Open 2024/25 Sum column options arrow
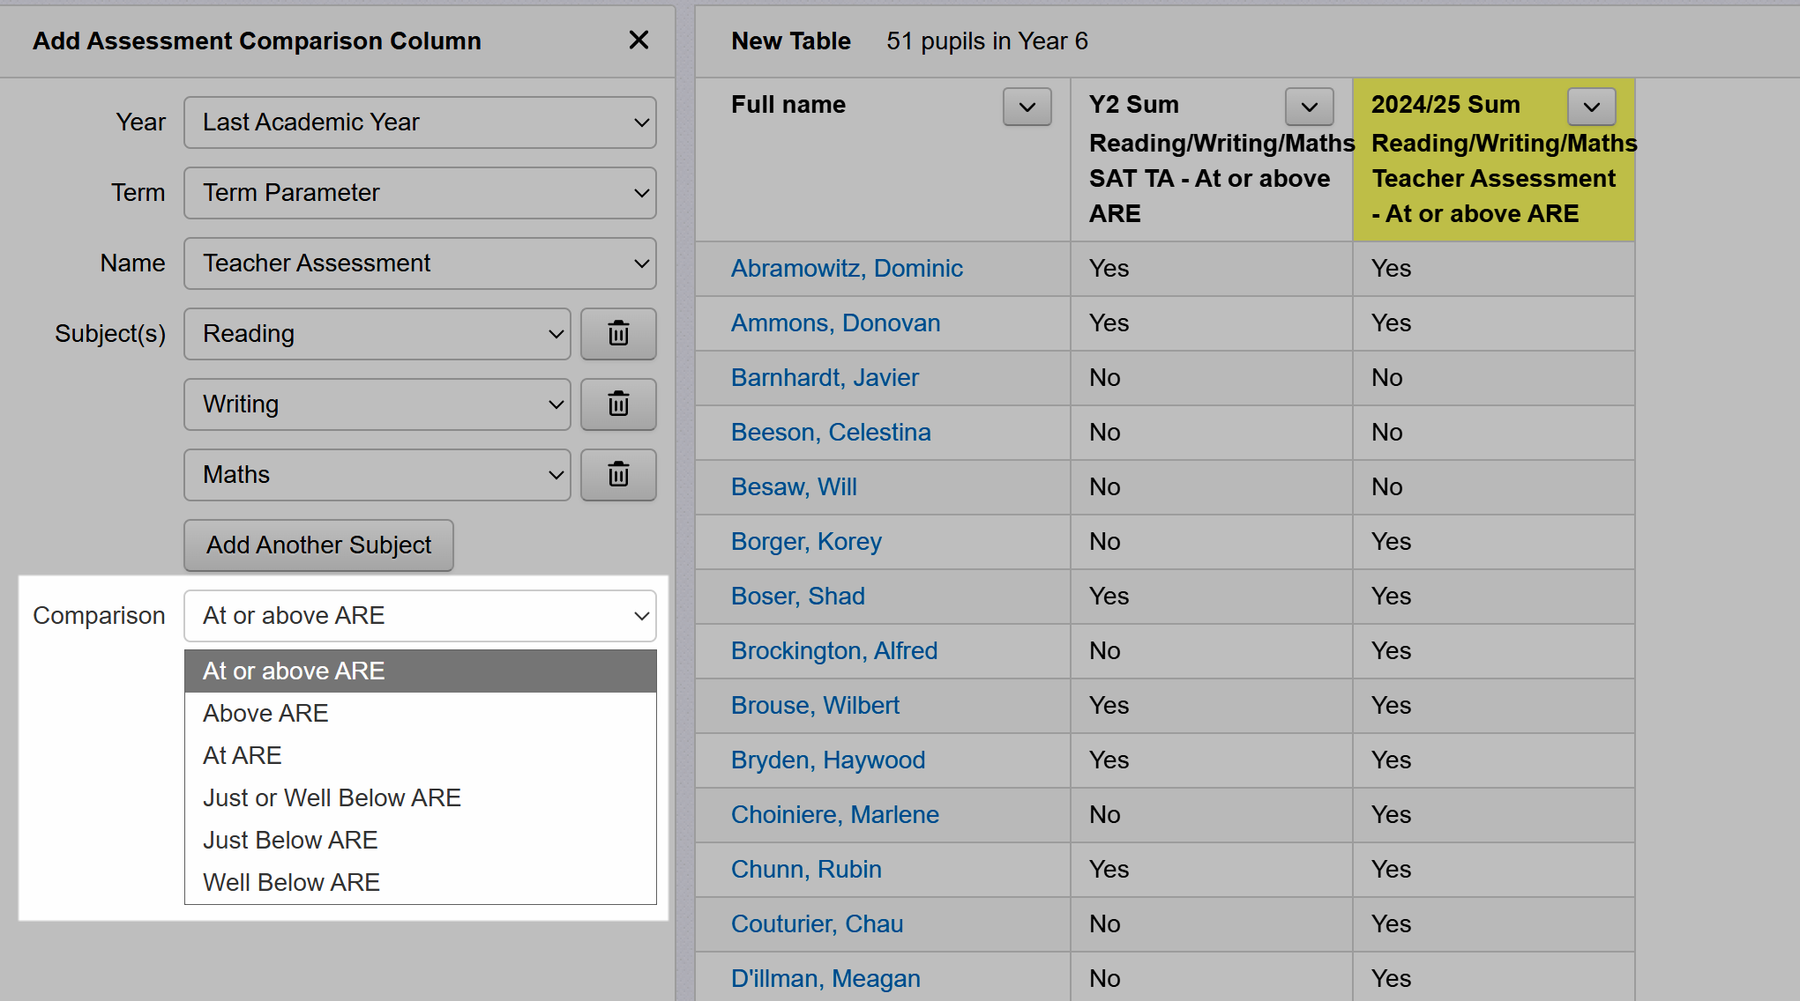1800x1001 pixels. [1591, 107]
